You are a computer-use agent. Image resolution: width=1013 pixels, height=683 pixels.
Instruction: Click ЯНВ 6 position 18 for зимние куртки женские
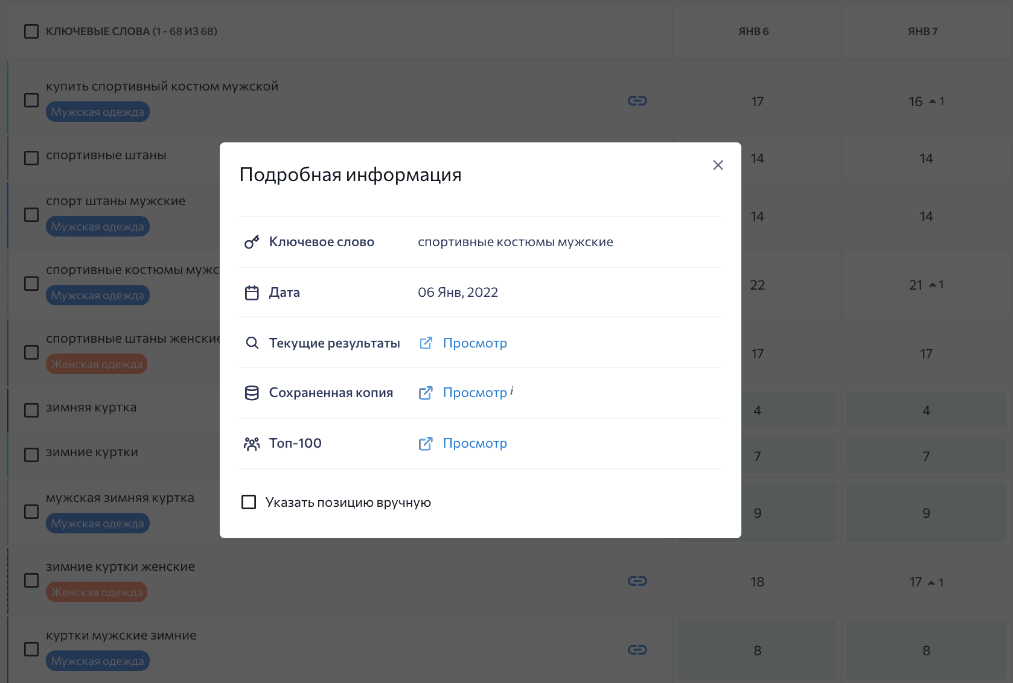pos(757,582)
